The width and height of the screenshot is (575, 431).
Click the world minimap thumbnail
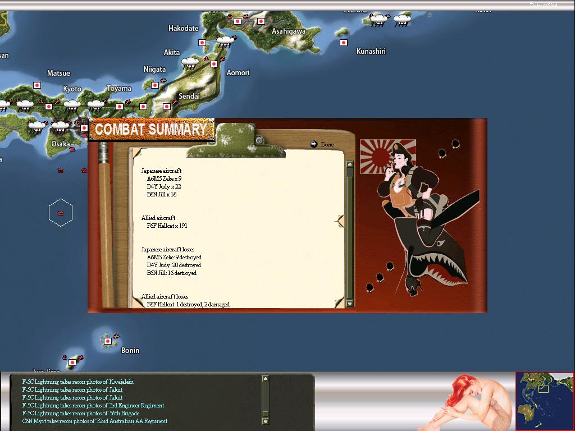545,401
